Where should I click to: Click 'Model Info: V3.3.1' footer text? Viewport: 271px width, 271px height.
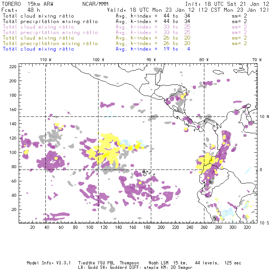pos(49,263)
